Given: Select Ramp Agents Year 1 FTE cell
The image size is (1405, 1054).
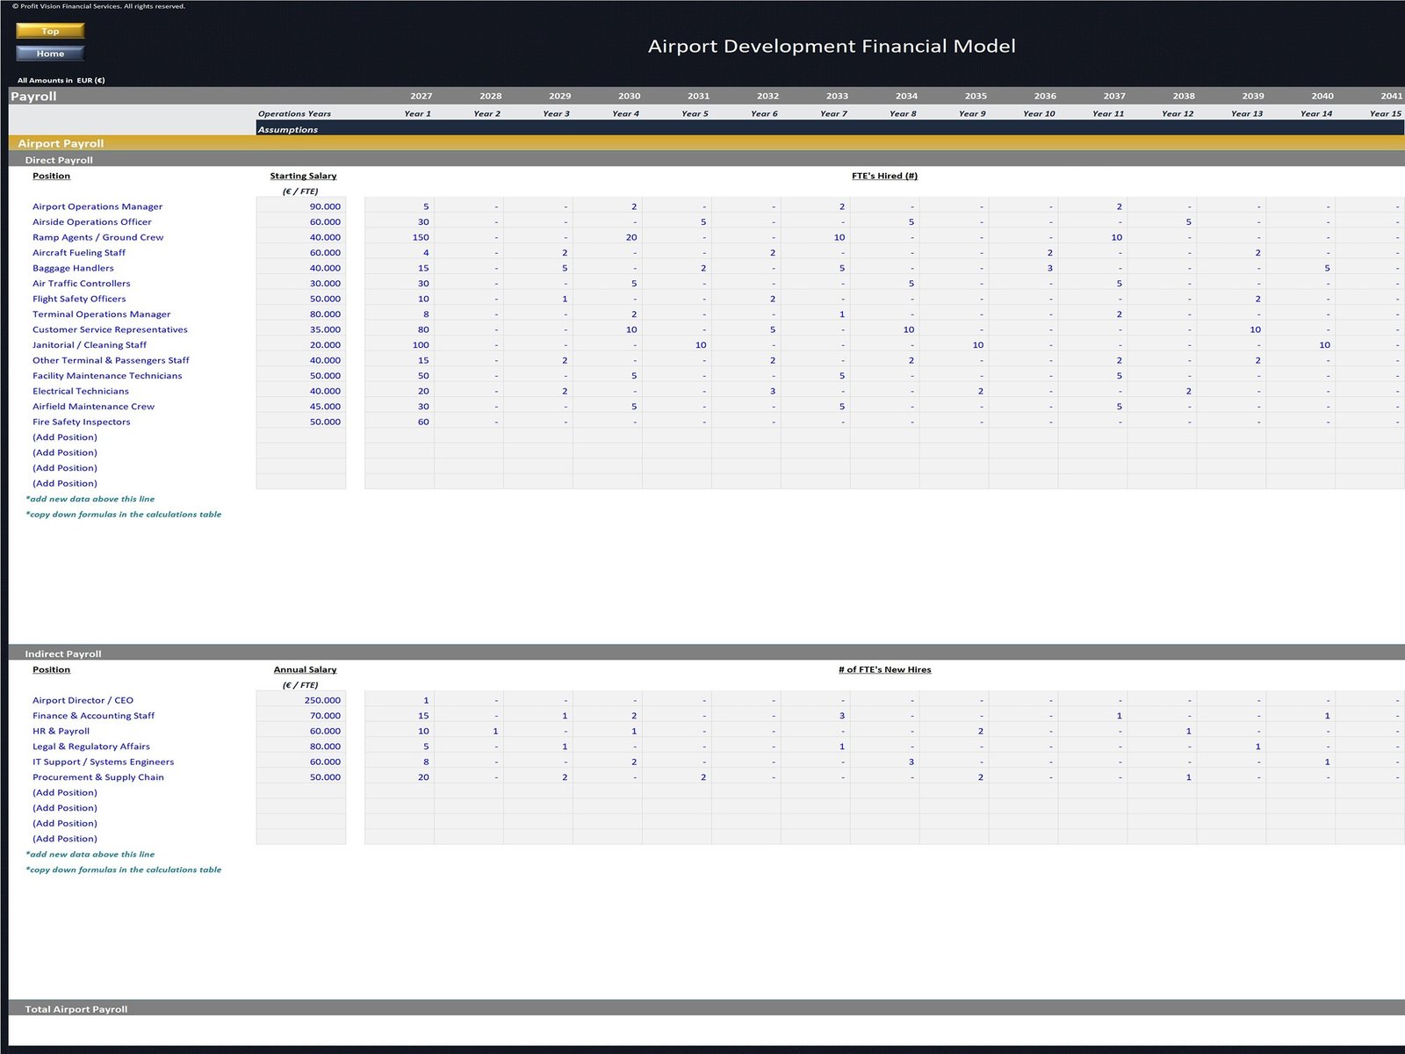Looking at the screenshot, I should [x=400, y=237].
